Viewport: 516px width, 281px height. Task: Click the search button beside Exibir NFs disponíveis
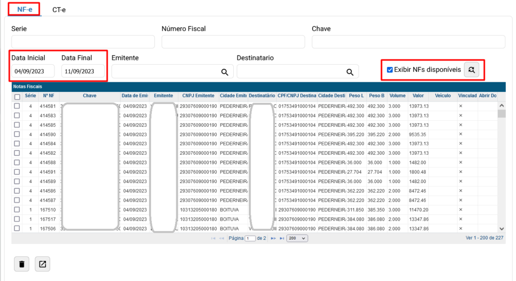472,70
